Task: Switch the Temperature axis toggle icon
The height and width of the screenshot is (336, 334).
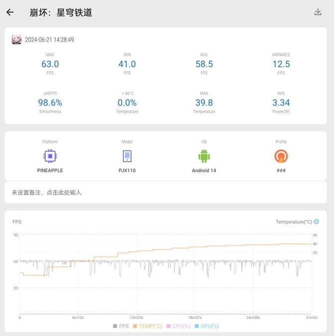Action: point(316,222)
